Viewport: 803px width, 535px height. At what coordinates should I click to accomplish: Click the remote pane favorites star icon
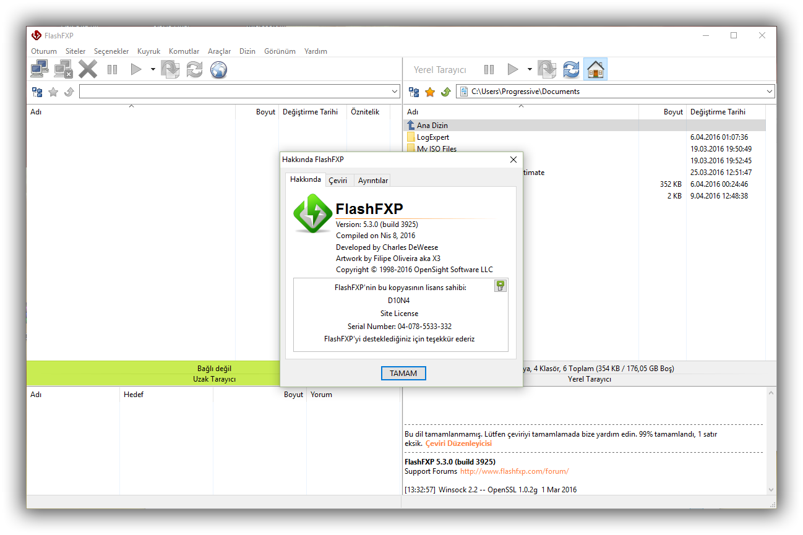[53, 92]
